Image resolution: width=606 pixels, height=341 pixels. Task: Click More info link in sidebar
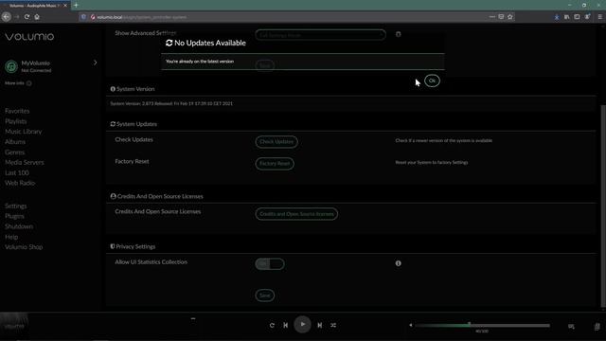point(18,83)
